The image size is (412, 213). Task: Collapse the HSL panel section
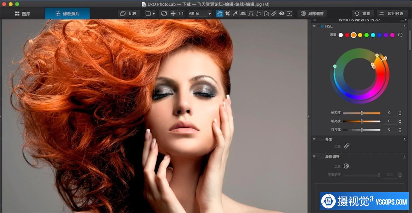[x=314, y=27]
